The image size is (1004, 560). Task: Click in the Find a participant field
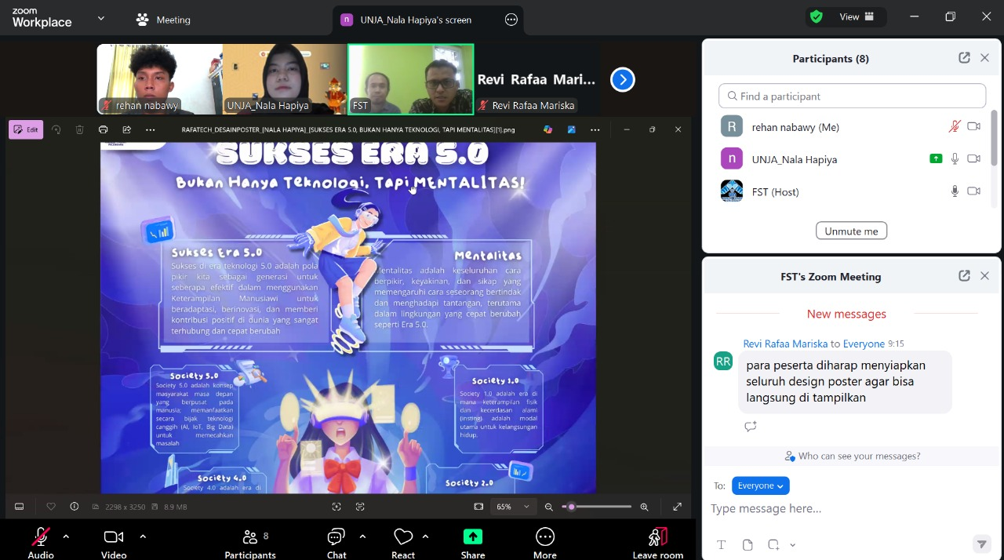(x=852, y=96)
